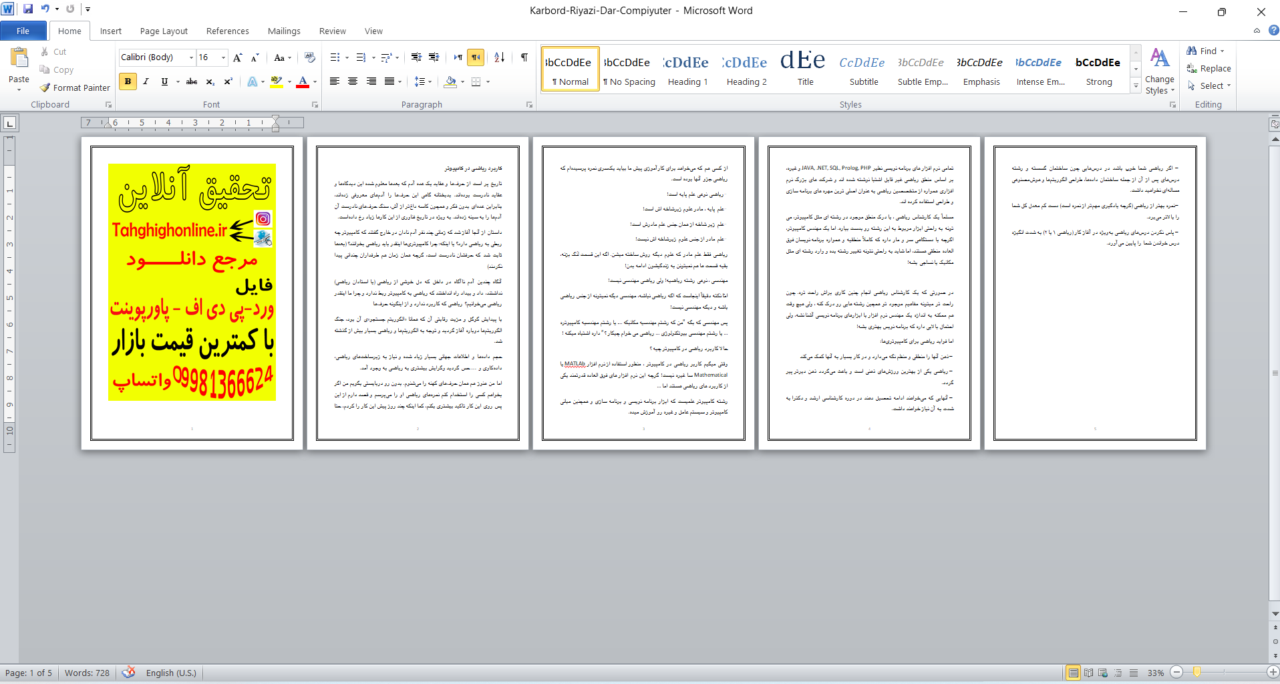Viewport: 1280px width, 684px height.
Task: Set left-to-right text direction
Action: tap(458, 57)
